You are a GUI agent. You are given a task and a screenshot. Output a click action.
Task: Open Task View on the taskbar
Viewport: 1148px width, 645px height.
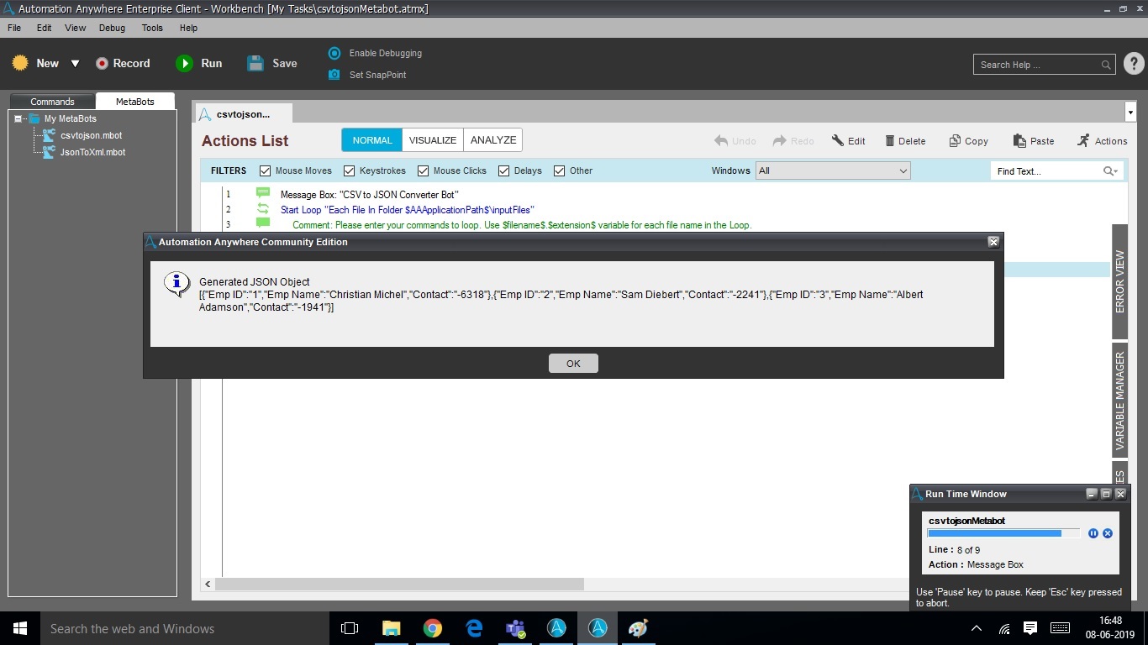point(350,628)
